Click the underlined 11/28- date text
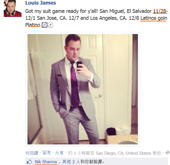Viewport: 170px width, 165px height. [160, 11]
